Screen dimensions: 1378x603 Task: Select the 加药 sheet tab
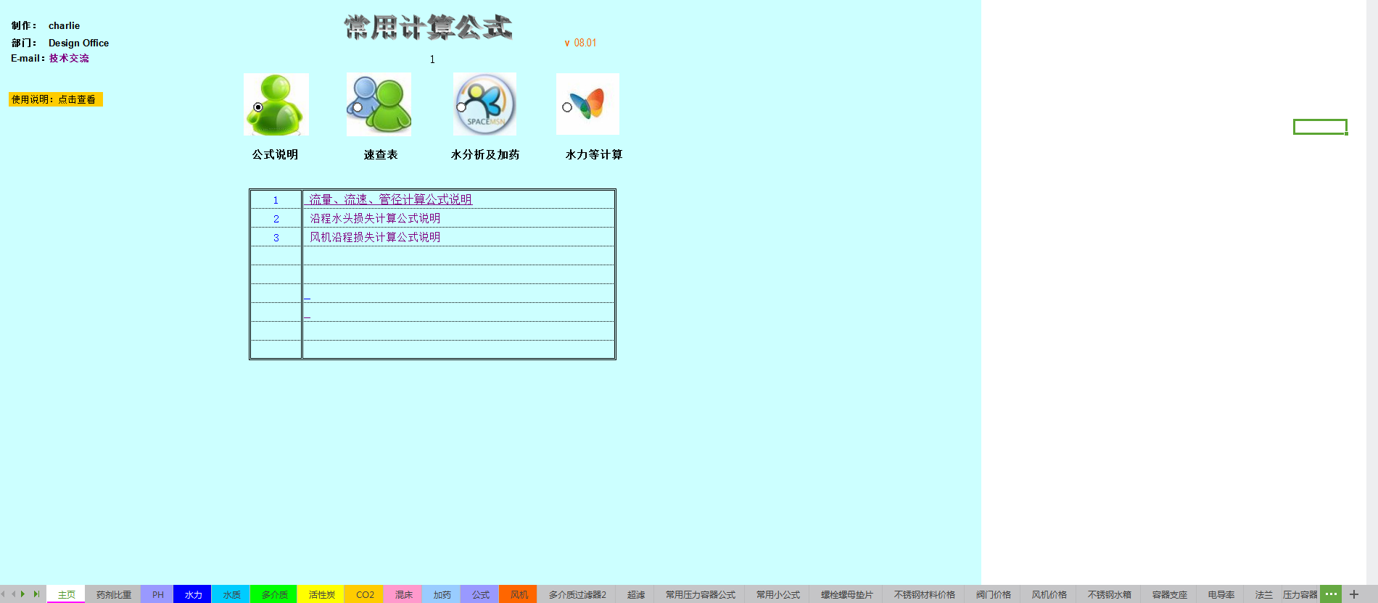[x=442, y=594]
